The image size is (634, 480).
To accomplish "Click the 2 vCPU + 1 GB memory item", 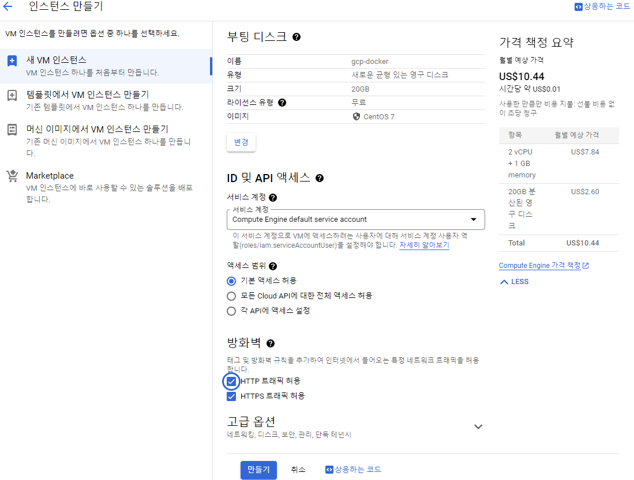I will click(x=522, y=163).
